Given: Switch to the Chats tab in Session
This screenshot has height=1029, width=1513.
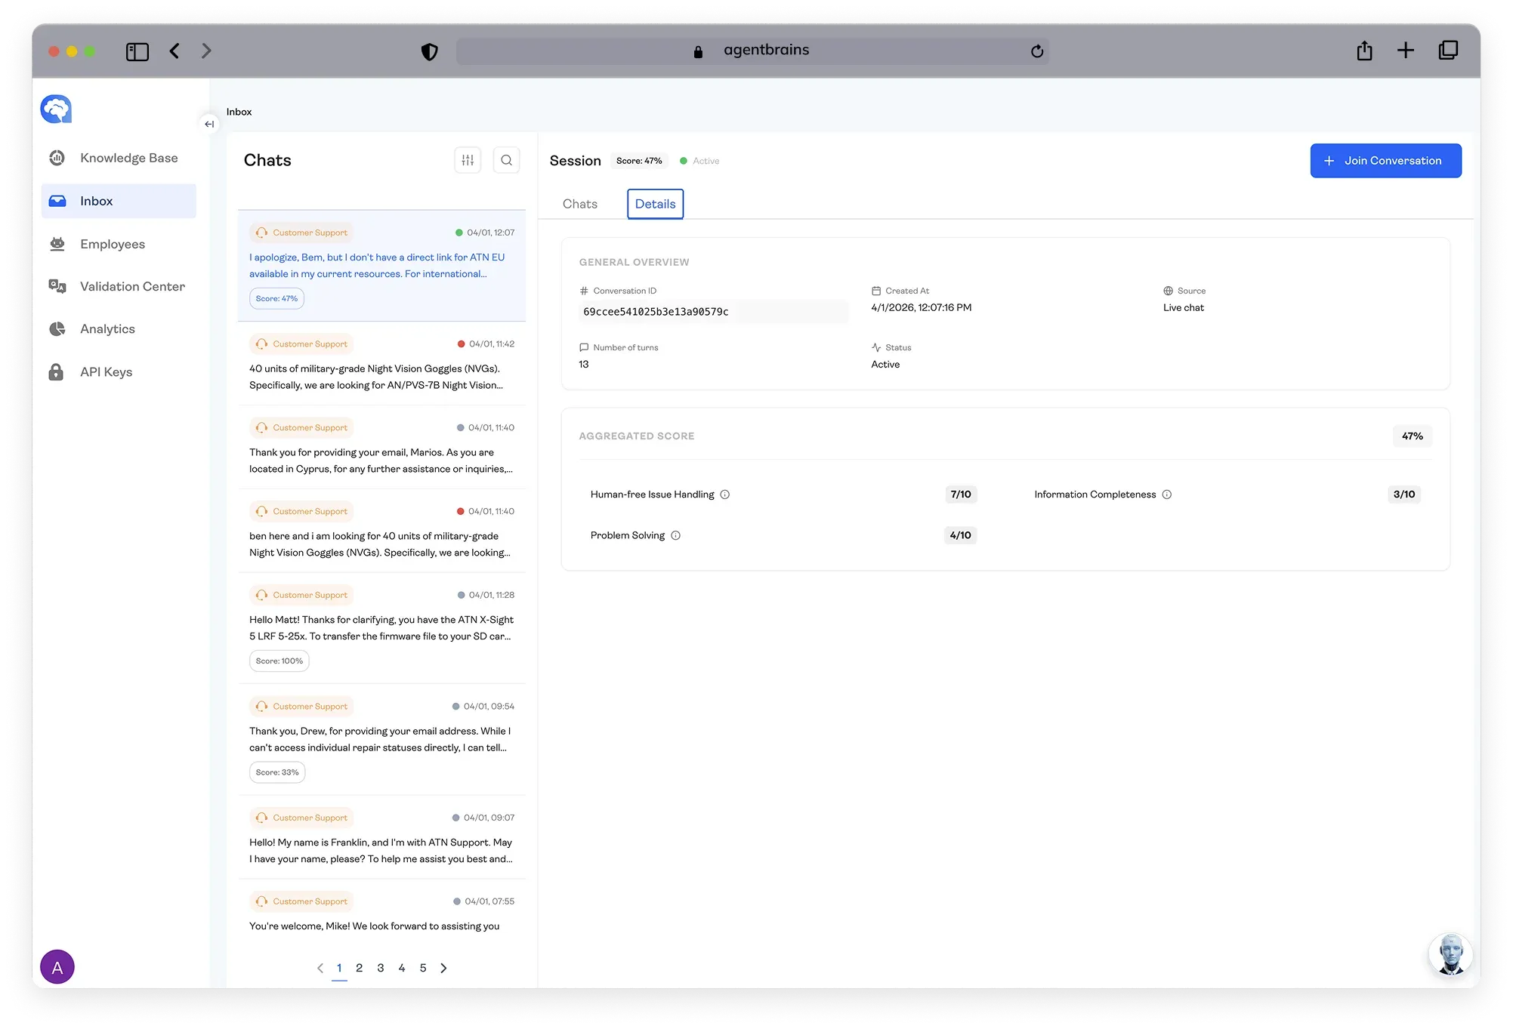Looking at the screenshot, I should click(579, 204).
